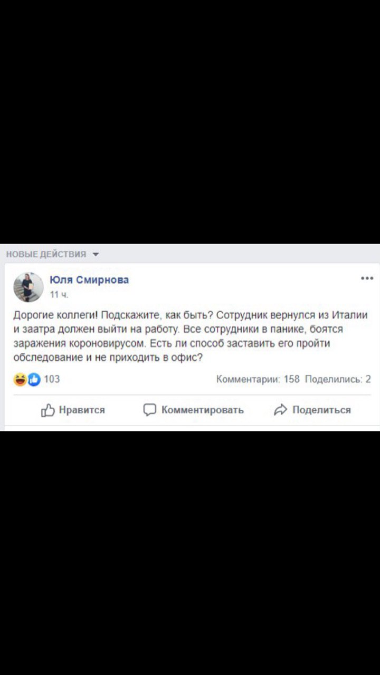This screenshot has height=675, width=380.
Task: Open the Юля Смирнова profile link
Action: 89,280
